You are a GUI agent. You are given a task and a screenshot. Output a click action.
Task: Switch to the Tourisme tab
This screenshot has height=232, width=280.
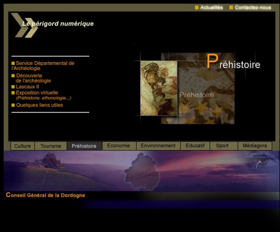pos(51,146)
